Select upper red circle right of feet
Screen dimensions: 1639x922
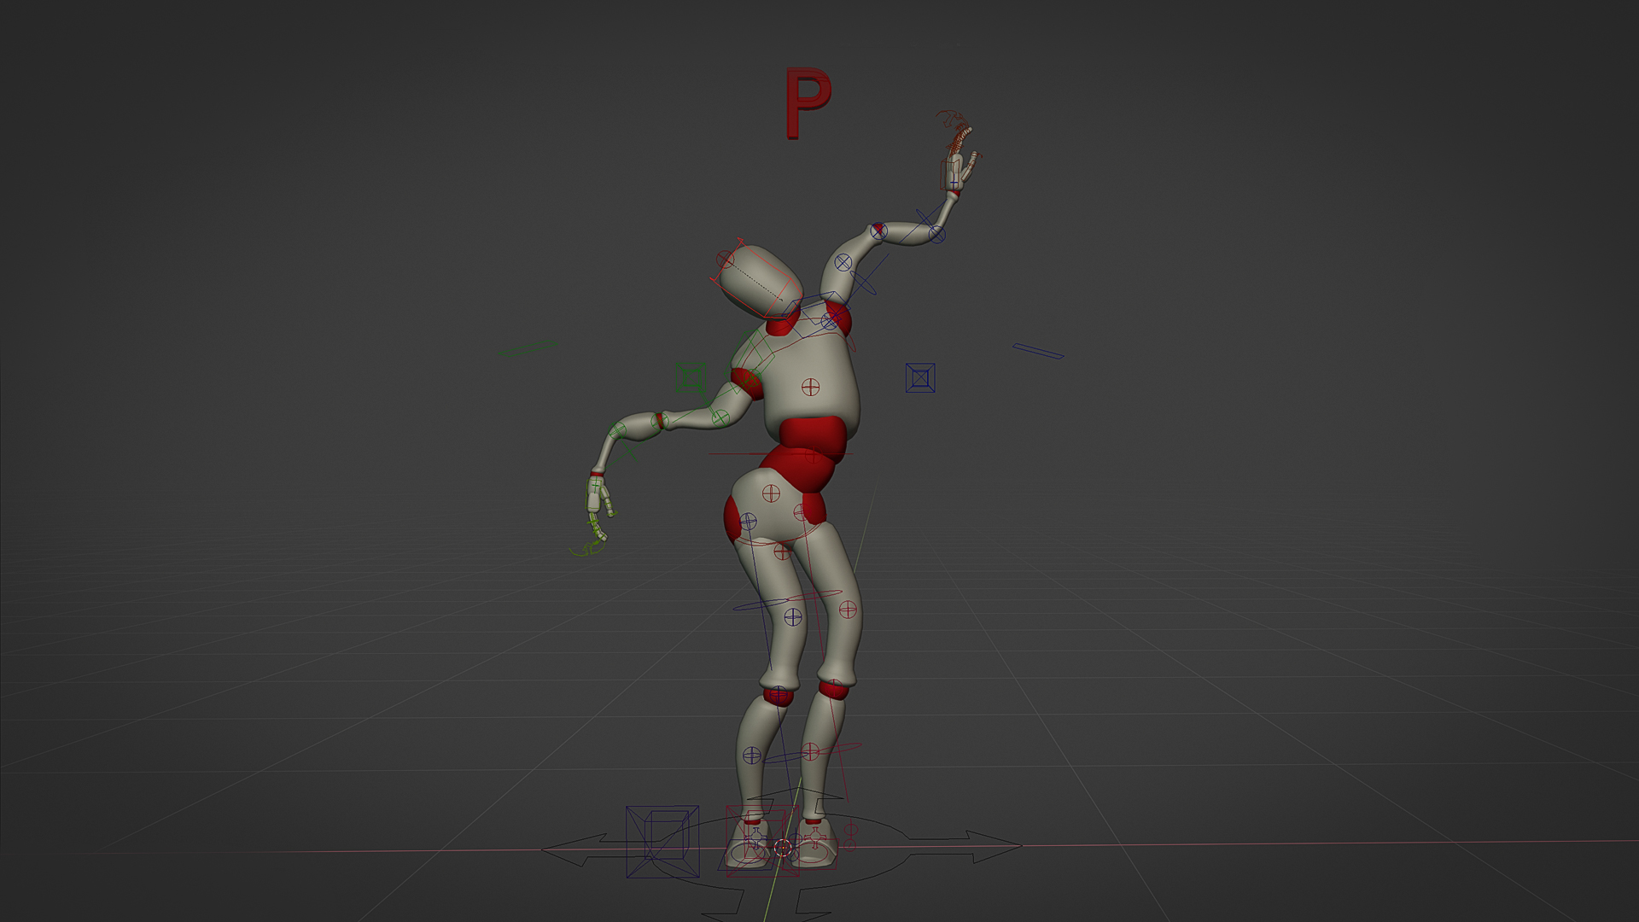coord(850,828)
